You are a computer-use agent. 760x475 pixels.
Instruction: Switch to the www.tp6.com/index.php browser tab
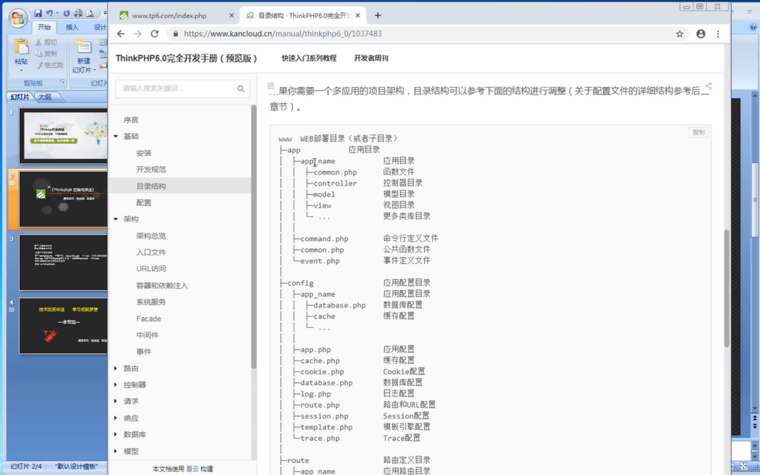coord(169,15)
